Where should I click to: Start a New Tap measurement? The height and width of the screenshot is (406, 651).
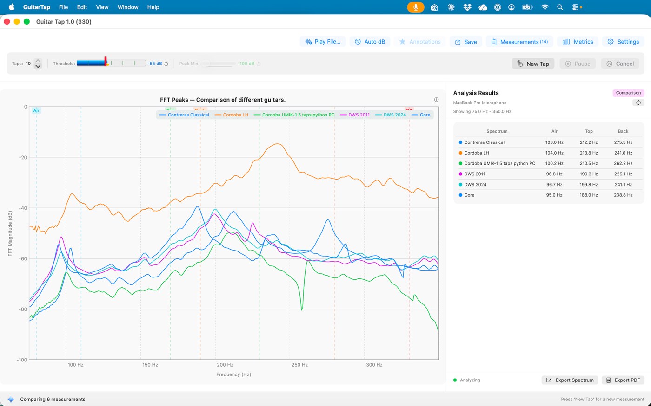533,64
